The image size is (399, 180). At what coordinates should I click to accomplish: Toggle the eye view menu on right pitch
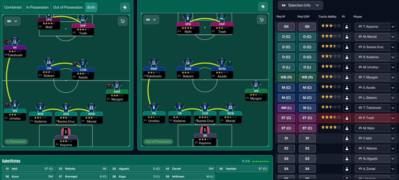tap(151, 20)
